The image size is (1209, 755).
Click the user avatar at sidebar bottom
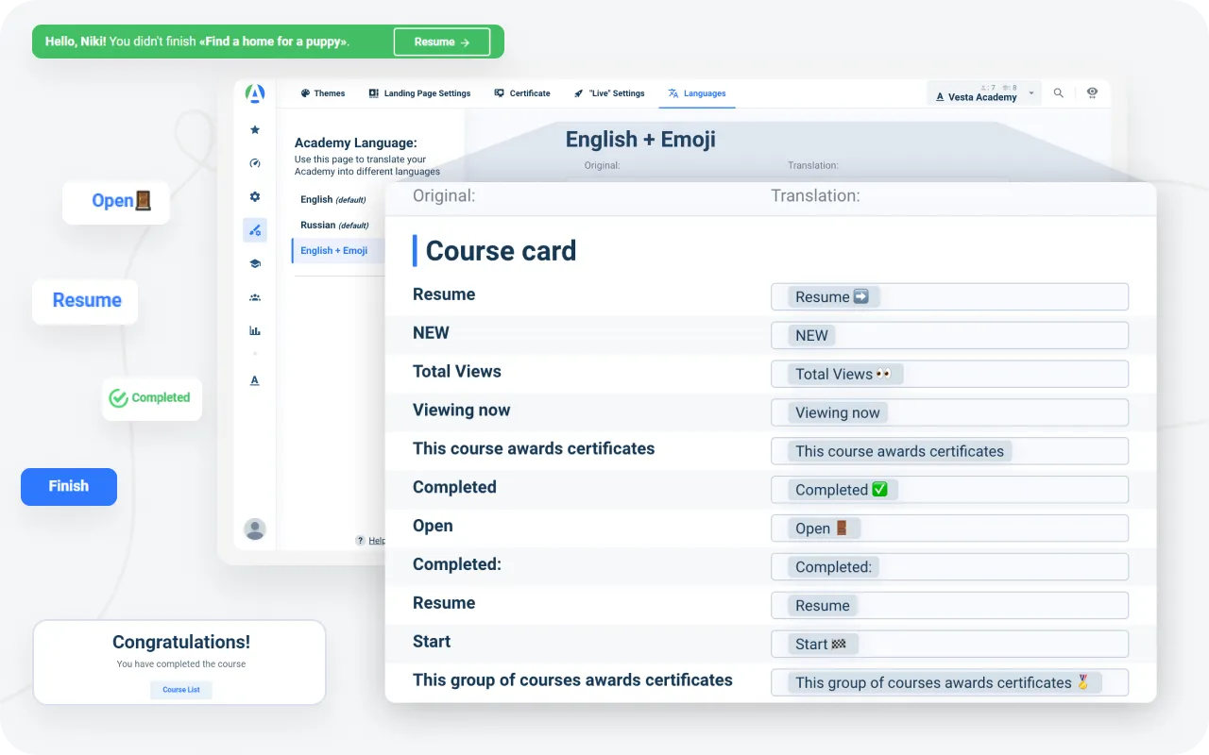coord(254,528)
